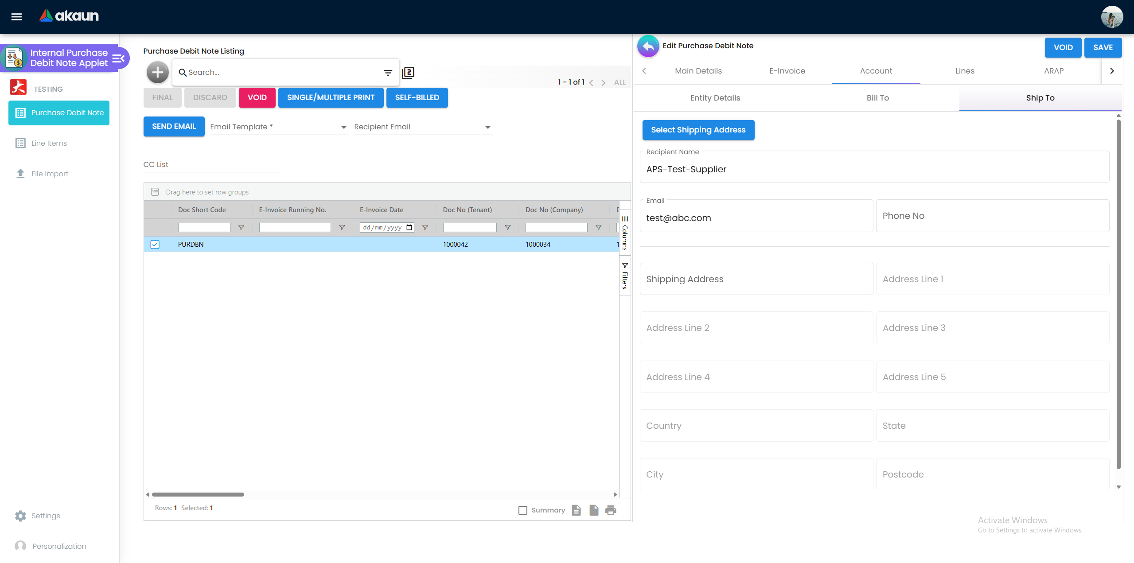Click the back arrow beside Edit Purchase Debit Note
The height and width of the screenshot is (563, 1134).
tap(648, 46)
